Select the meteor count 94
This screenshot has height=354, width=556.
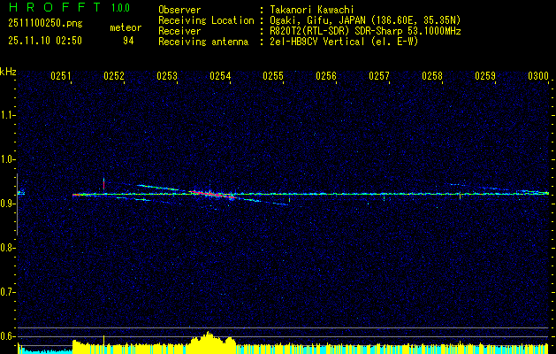tap(128, 41)
